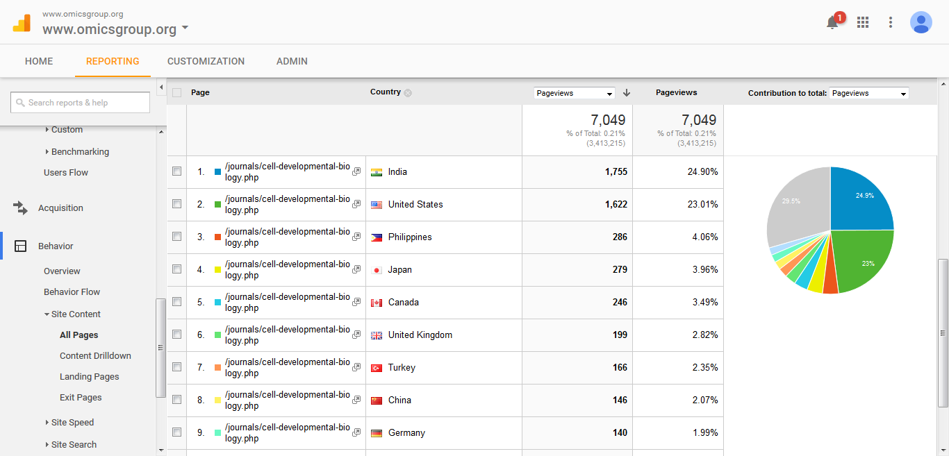Open the Google apps grid

[863, 22]
